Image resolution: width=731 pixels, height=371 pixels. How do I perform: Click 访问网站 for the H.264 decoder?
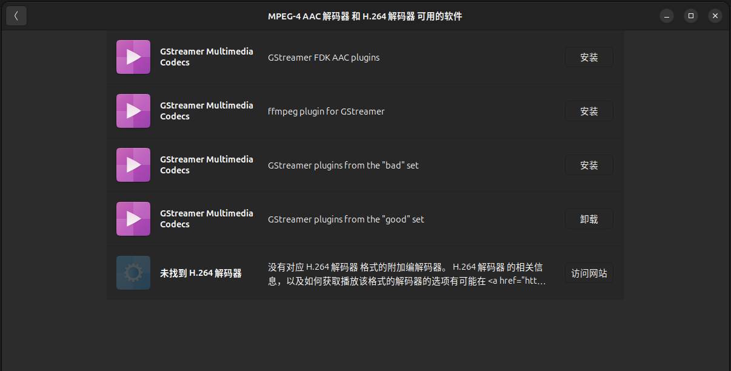coord(589,273)
